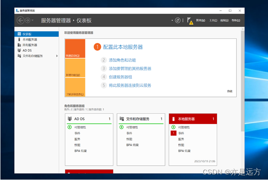The image size is (268, 180).
Task: Open AD DS in the sidebar
Action: (37, 50)
